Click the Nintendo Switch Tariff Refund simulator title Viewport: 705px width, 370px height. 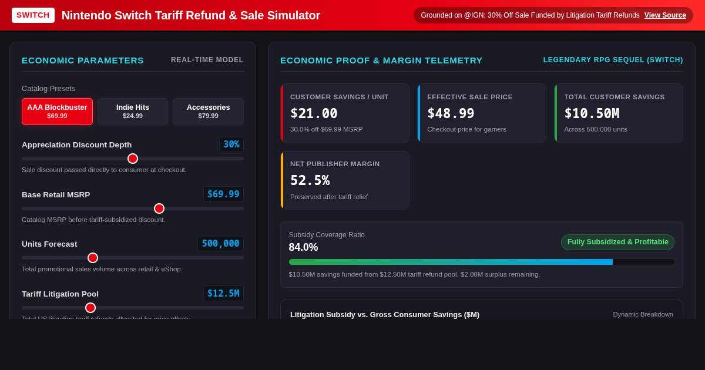191,15
